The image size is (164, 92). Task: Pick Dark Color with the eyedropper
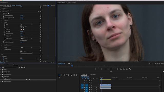pos(23,28)
